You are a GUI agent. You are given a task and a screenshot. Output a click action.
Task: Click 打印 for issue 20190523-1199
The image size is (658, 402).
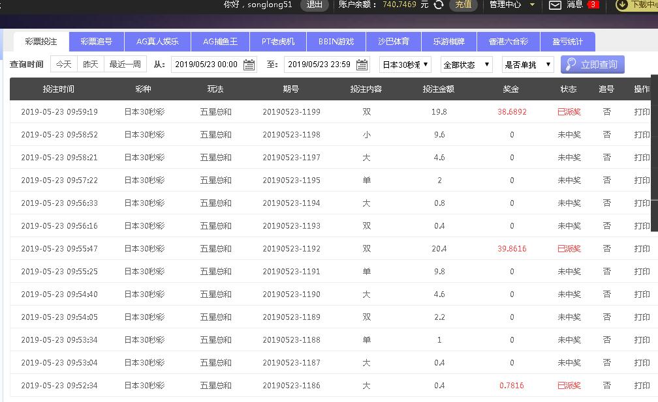point(642,112)
